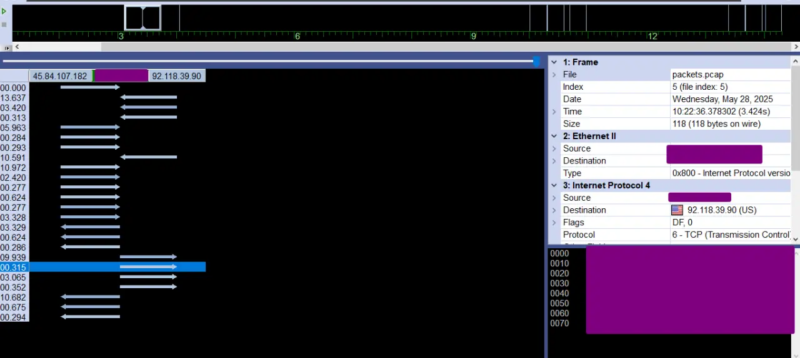The height and width of the screenshot is (358, 800).
Task: Expand the Internet Protocol Destination row
Action: (x=554, y=210)
